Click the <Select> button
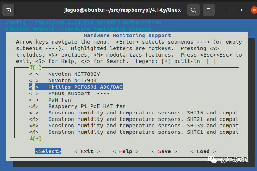The width and height of the screenshot is (257, 171). [x=48, y=151]
